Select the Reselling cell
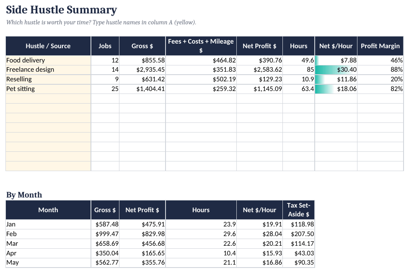The width and height of the screenshot is (409, 273). click(48, 79)
